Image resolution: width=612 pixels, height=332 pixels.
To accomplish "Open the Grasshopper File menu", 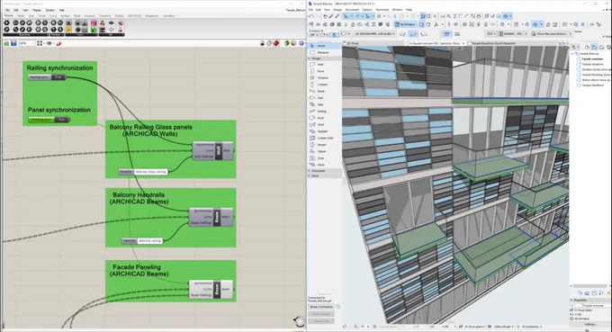I will 7,10.
